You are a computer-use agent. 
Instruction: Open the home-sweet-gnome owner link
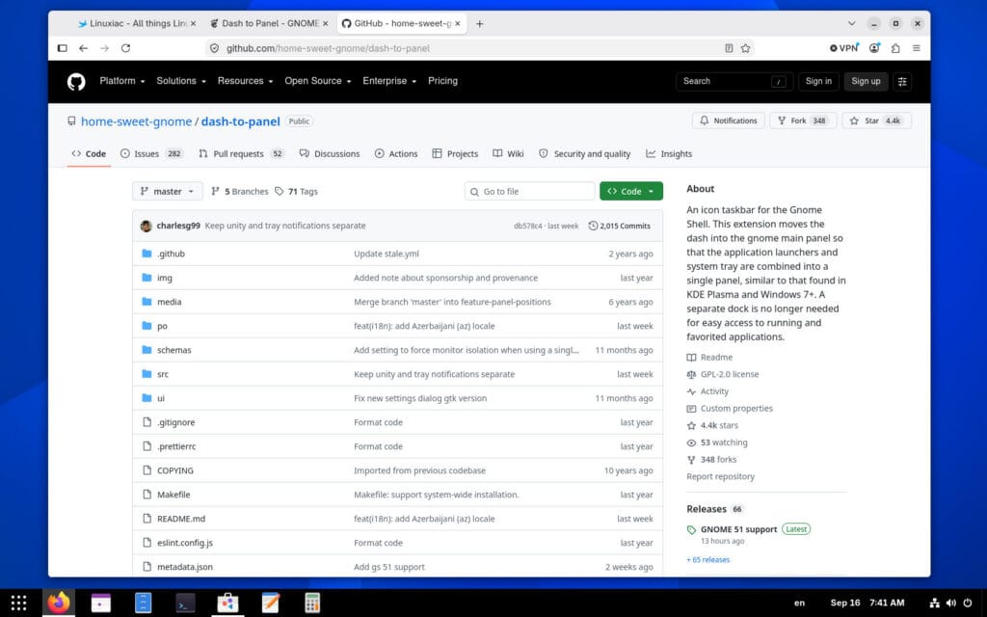pyautogui.click(x=137, y=121)
